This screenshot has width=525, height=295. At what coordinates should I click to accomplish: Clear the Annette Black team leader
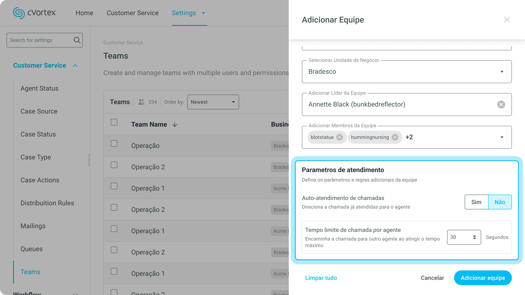click(501, 104)
